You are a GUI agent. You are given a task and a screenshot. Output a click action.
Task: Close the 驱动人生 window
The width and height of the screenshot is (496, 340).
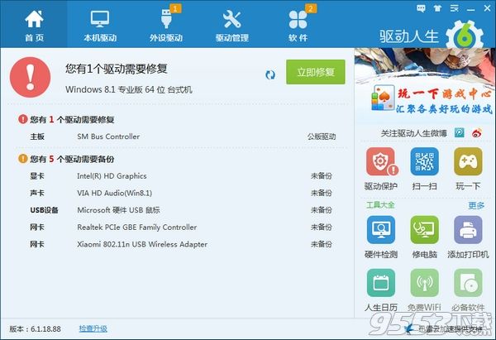488,8
